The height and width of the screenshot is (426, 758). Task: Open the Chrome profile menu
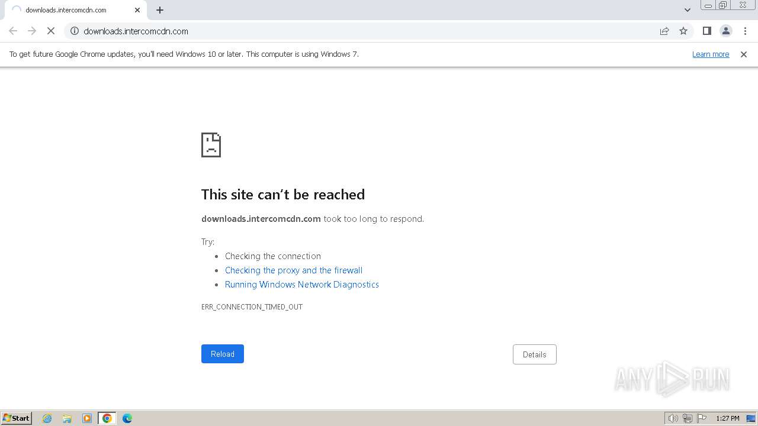725,31
